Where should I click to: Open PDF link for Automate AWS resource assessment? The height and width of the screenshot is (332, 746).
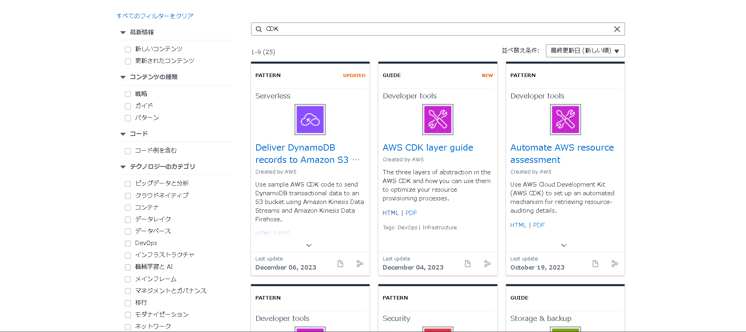click(x=539, y=225)
